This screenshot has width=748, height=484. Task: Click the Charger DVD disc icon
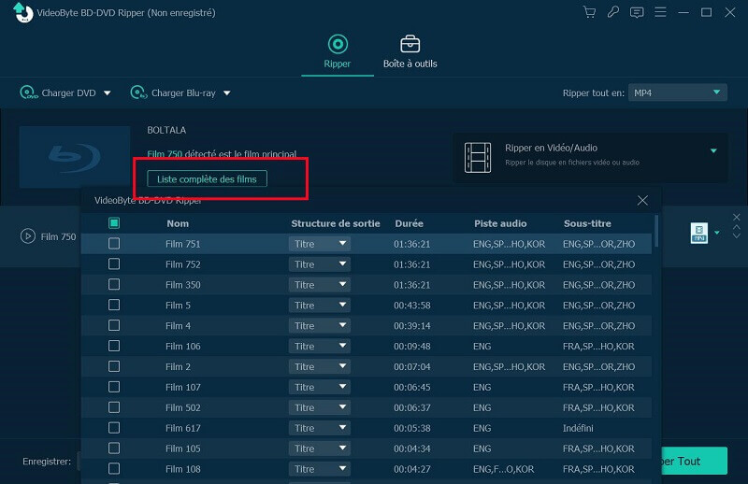[29, 93]
